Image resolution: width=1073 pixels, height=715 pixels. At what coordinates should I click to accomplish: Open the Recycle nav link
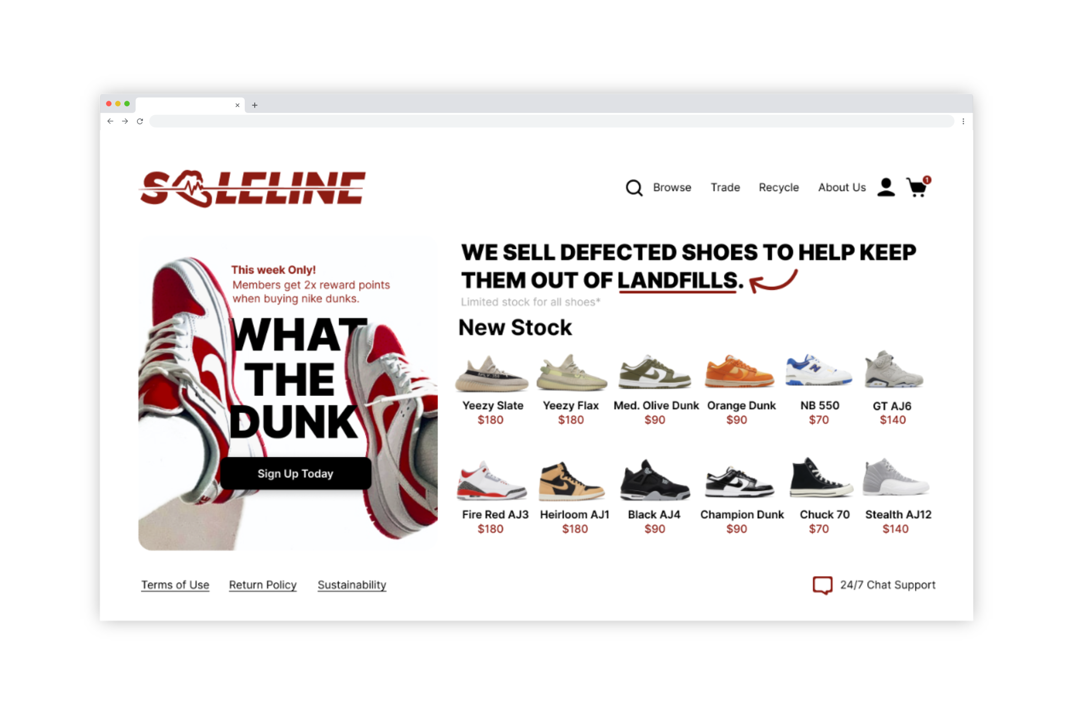pos(779,187)
